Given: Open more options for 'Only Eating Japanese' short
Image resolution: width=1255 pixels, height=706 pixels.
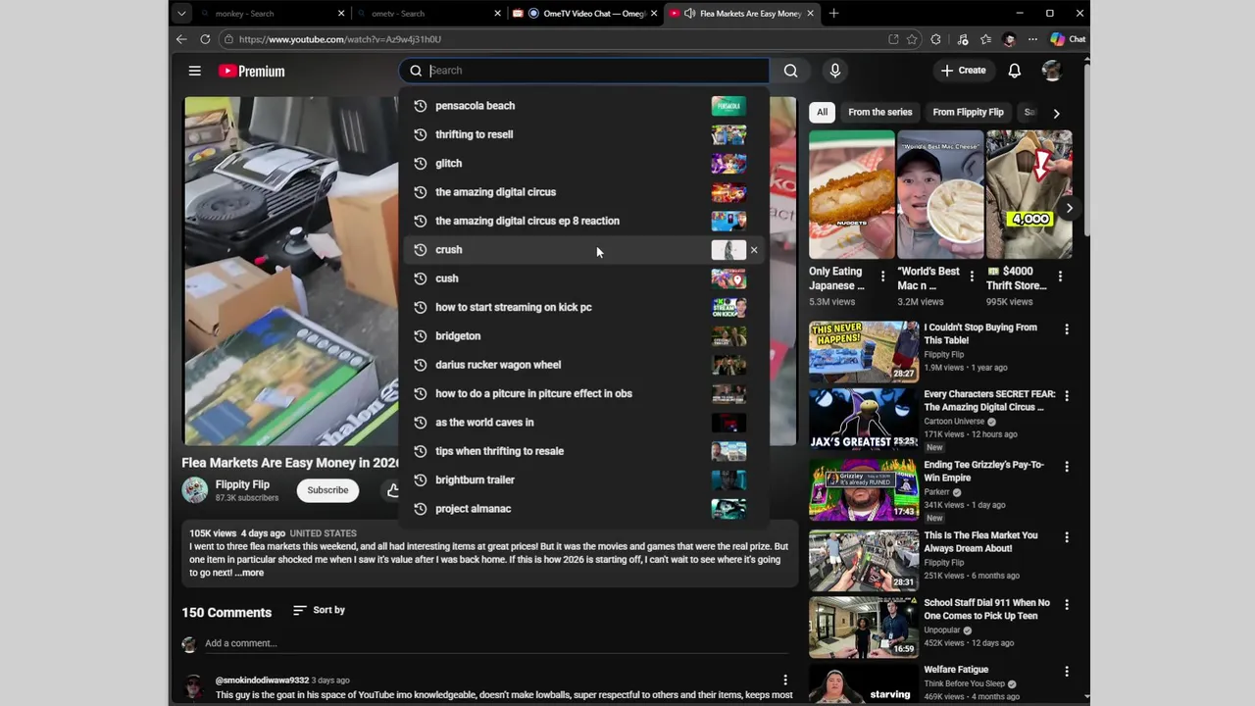Looking at the screenshot, I should pos(882,277).
